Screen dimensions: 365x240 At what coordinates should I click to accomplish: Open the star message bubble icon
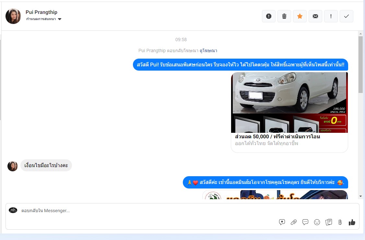(282, 222)
